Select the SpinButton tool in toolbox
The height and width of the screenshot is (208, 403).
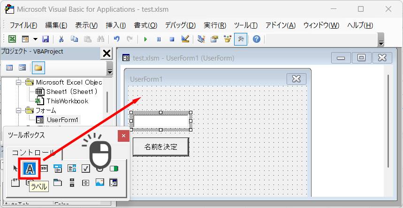pyautogui.click(x=85, y=183)
